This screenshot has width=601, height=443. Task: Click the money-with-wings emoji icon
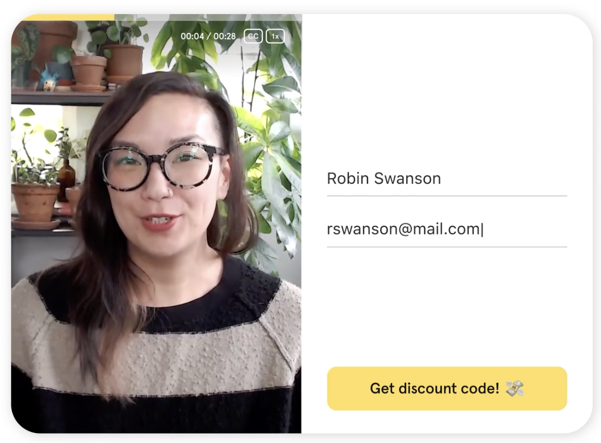click(x=515, y=388)
